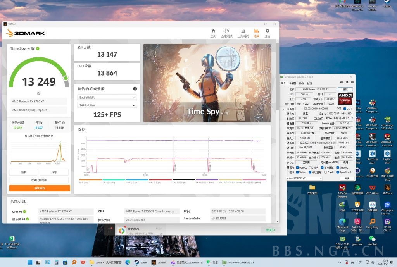
Task: Open the GPU-Z validation tab (验证)
Action: [x=309, y=83]
